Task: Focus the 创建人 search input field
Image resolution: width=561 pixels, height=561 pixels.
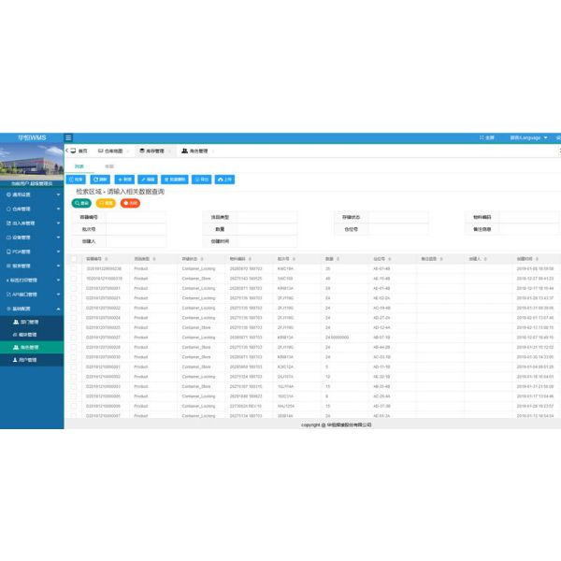Action: [136, 241]
